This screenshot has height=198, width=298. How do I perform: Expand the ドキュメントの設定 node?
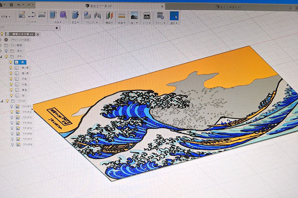pos(1,40)
